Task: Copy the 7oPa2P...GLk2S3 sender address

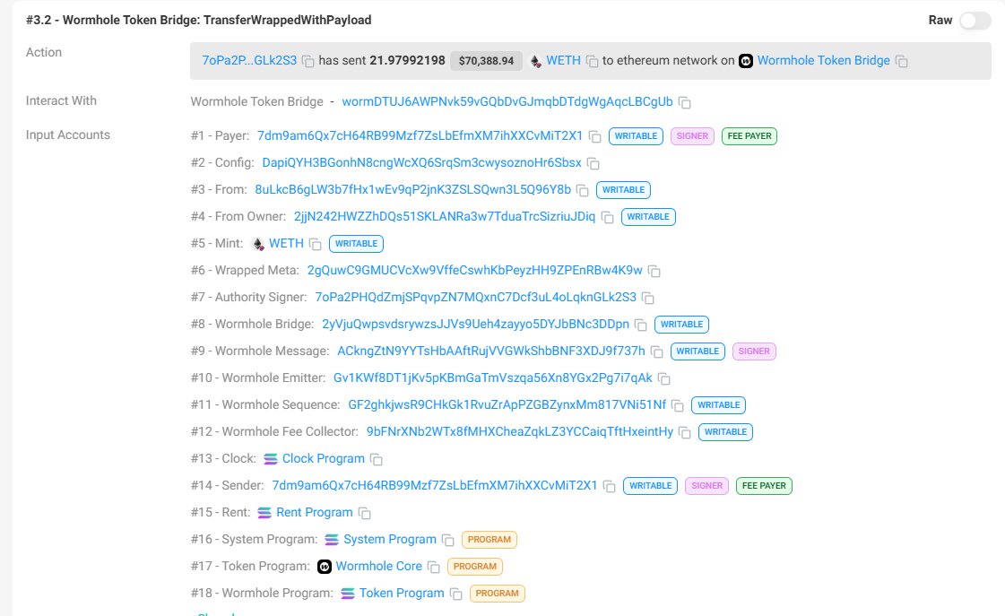Action: click(308, 62)
